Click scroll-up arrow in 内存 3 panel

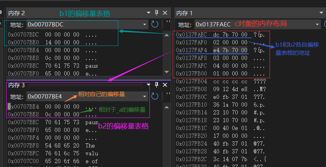tap(167, 107)
